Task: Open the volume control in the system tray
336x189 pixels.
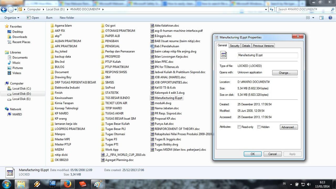Action: click(x=308, y=184)
